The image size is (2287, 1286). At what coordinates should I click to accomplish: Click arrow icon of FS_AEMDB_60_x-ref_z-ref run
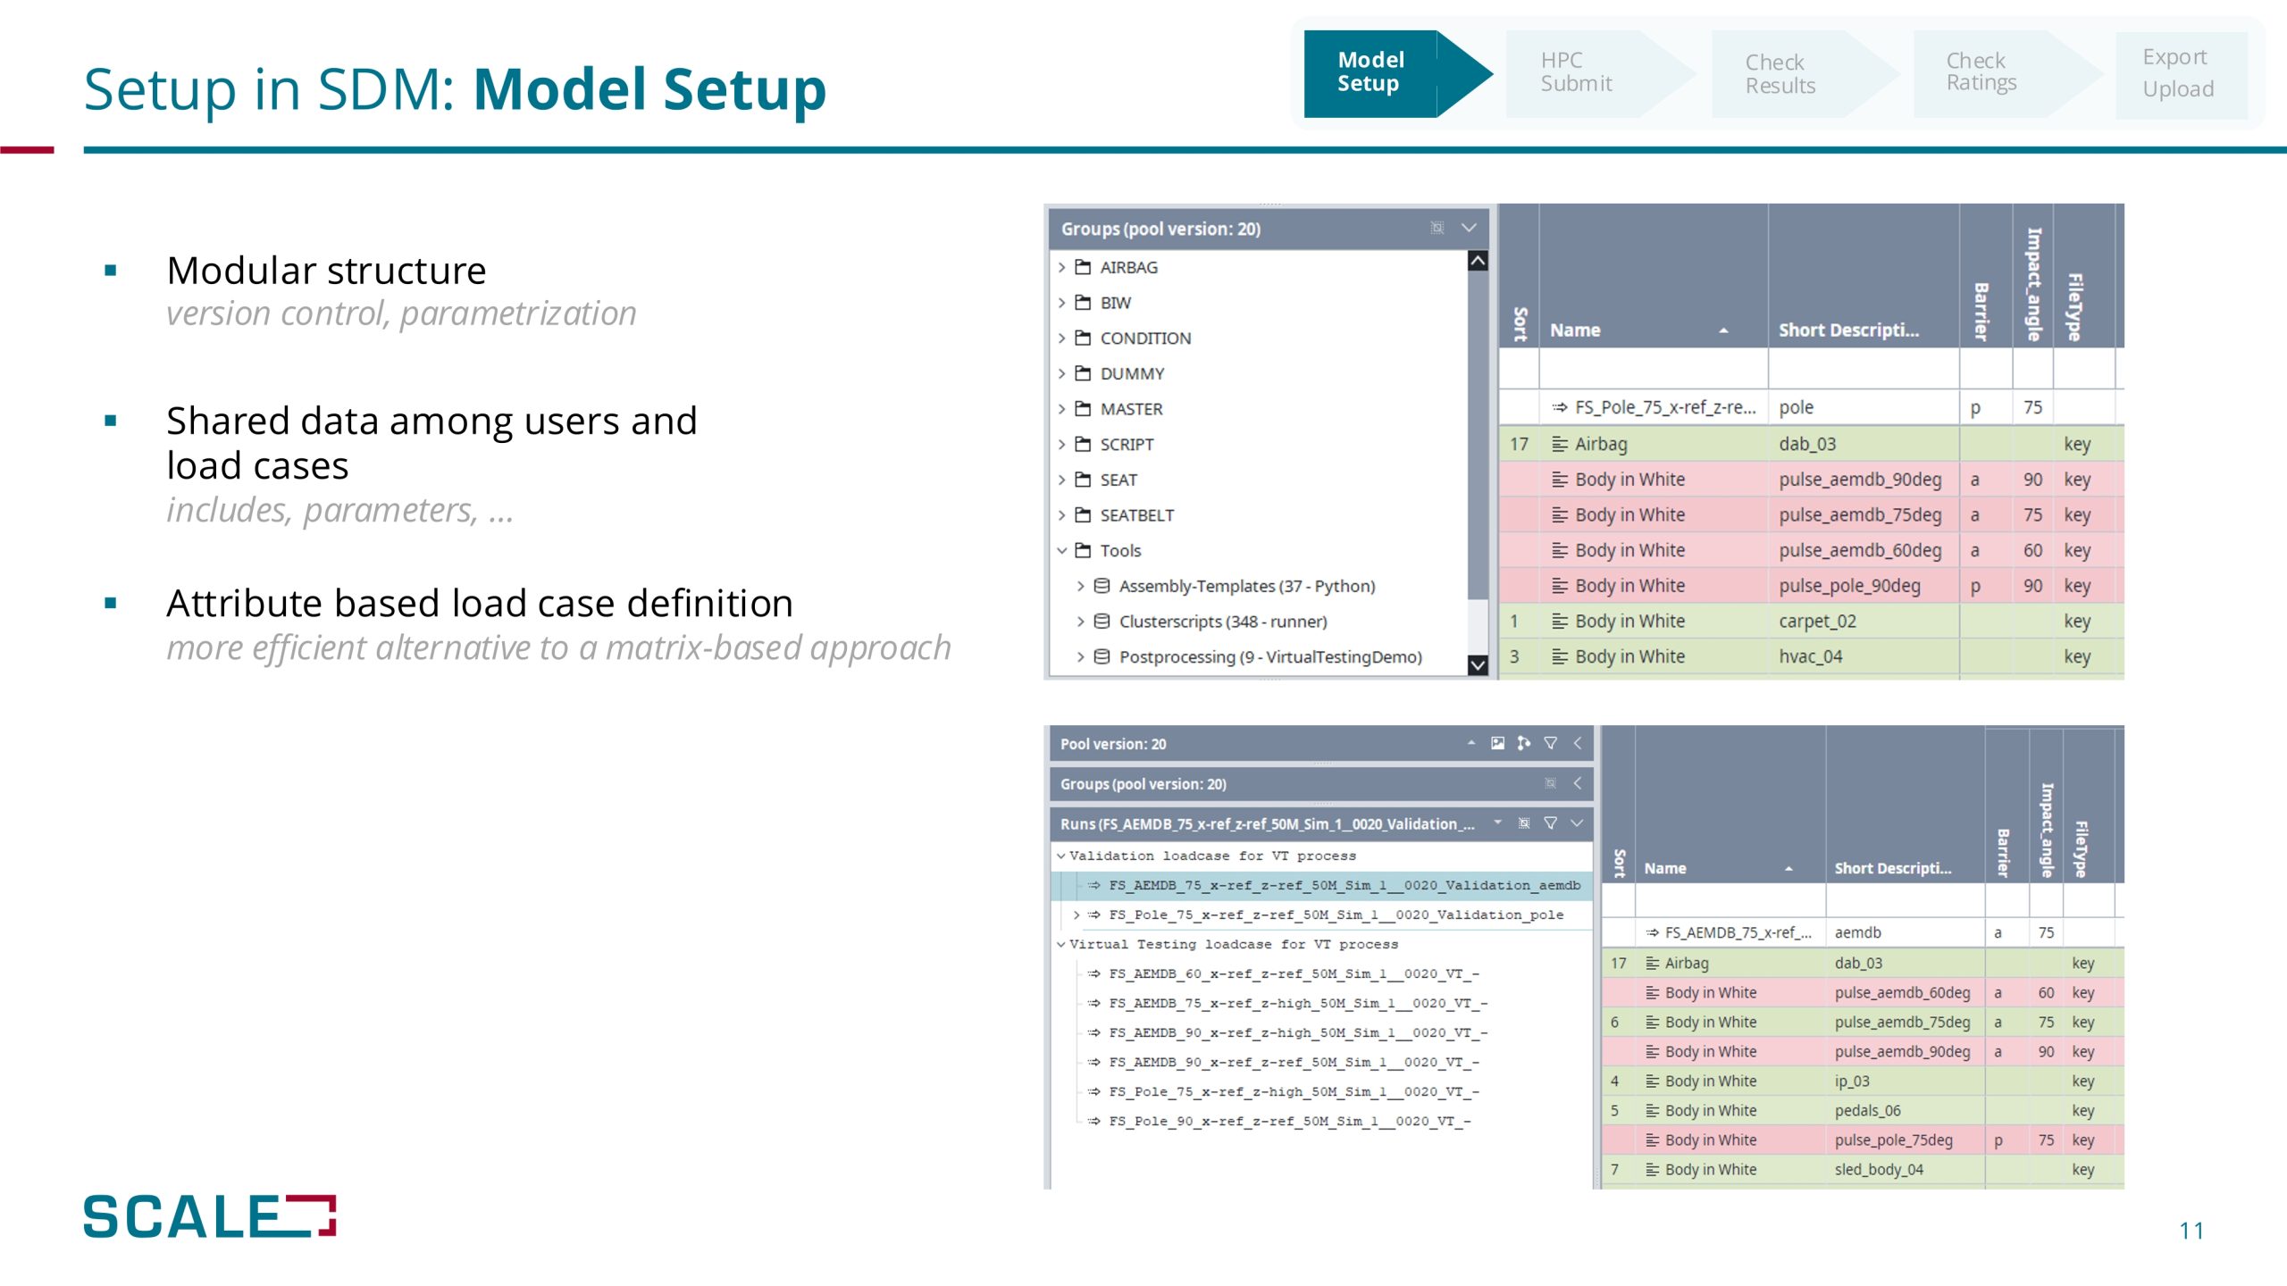pos(1094,973)
